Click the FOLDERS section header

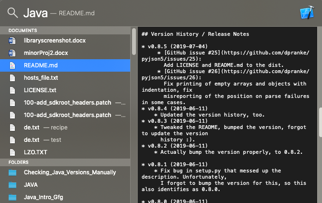tap(65, 162)
